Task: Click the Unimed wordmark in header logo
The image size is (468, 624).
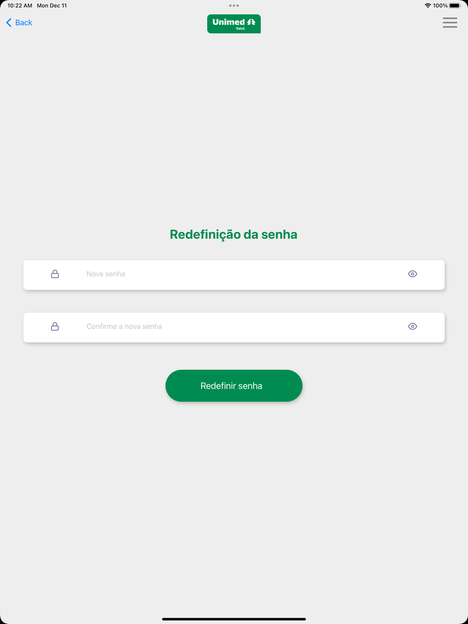Action: point(229,22)
